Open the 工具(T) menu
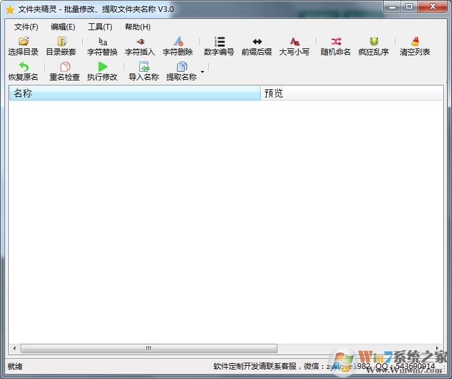 pos(100,27)
